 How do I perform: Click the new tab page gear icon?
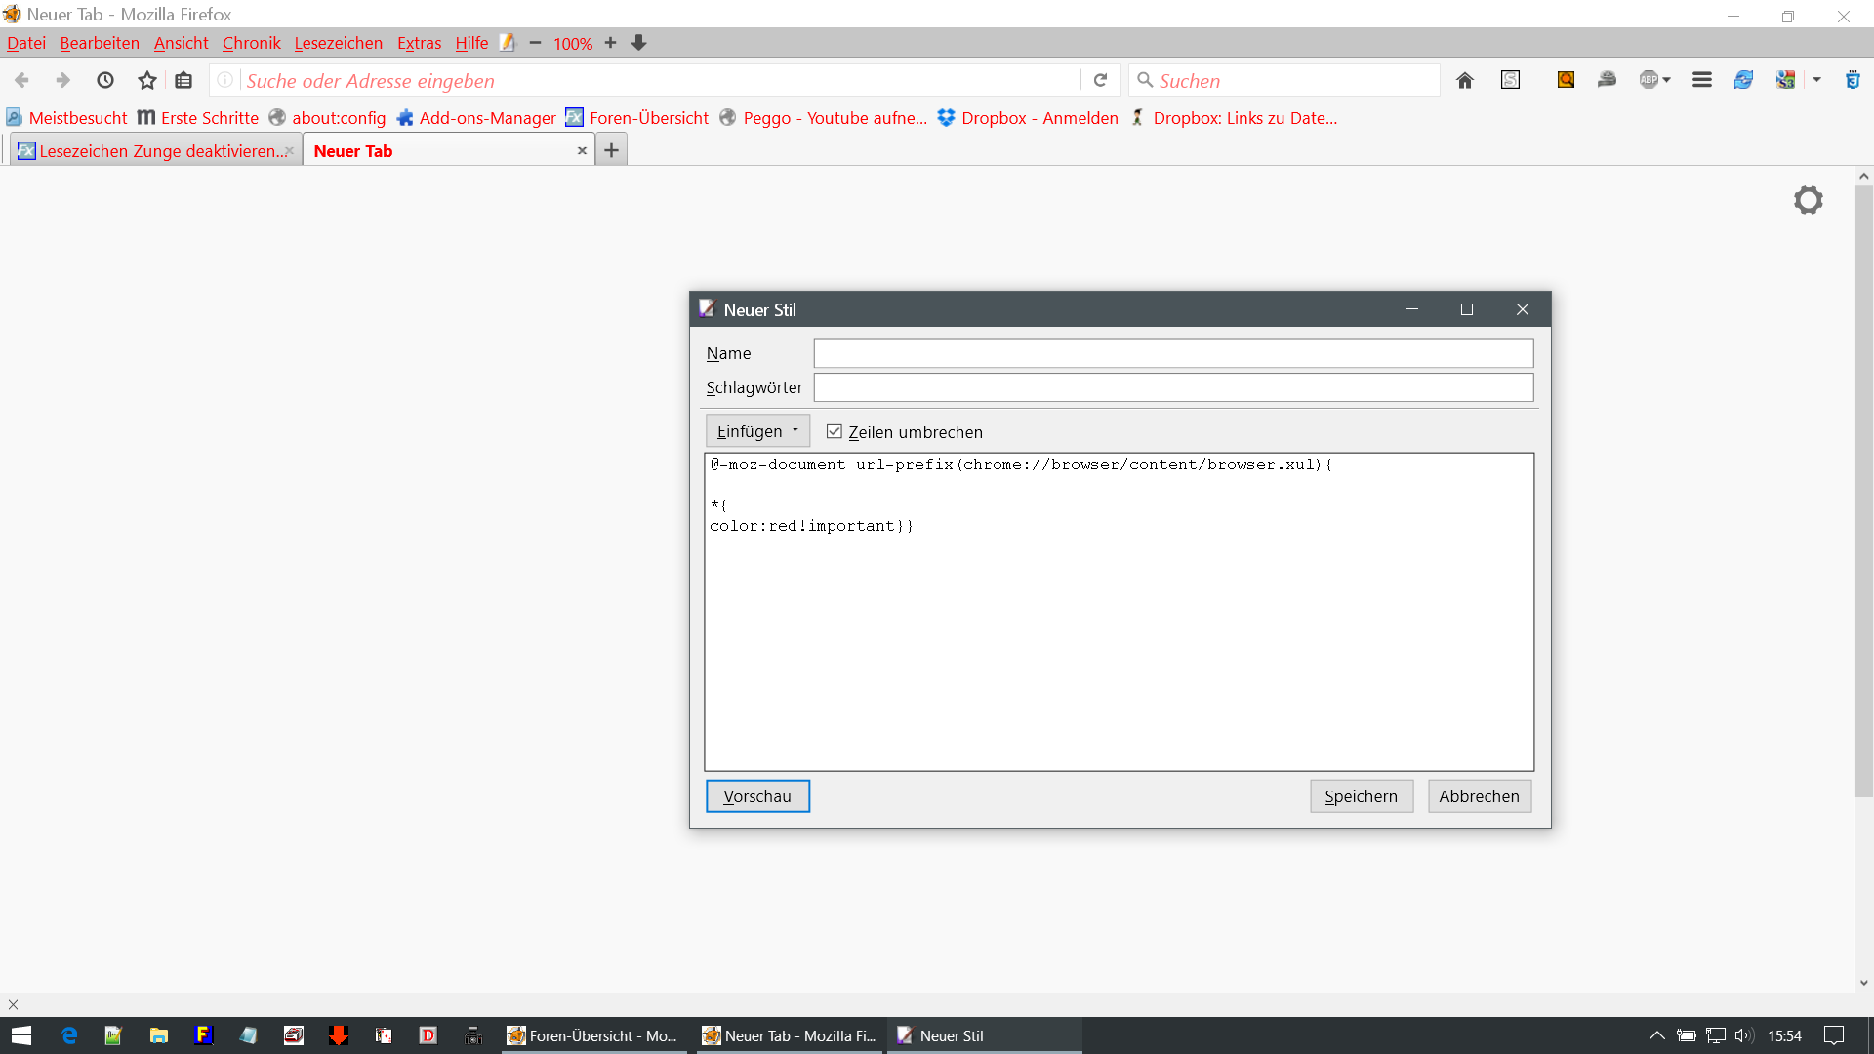pos(1808,200)
